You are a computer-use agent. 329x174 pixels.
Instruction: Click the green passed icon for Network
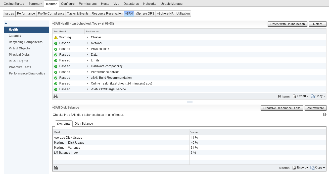click(56, 43)
